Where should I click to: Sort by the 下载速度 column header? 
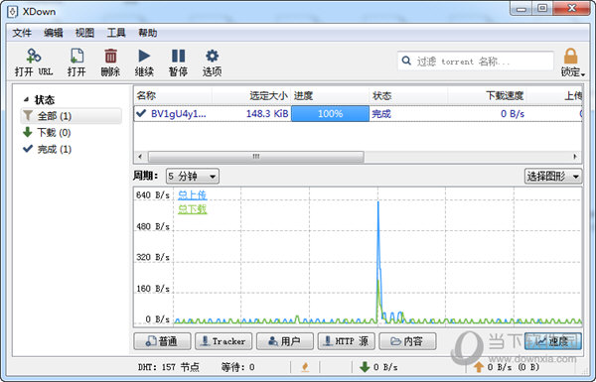[488, 95]
